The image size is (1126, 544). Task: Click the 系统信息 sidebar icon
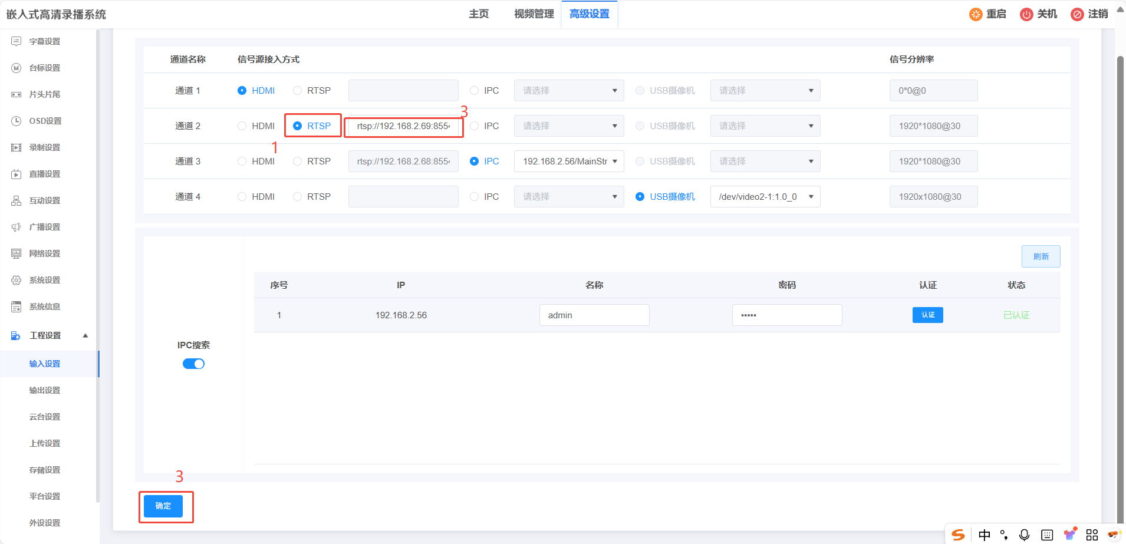(17, 306)
